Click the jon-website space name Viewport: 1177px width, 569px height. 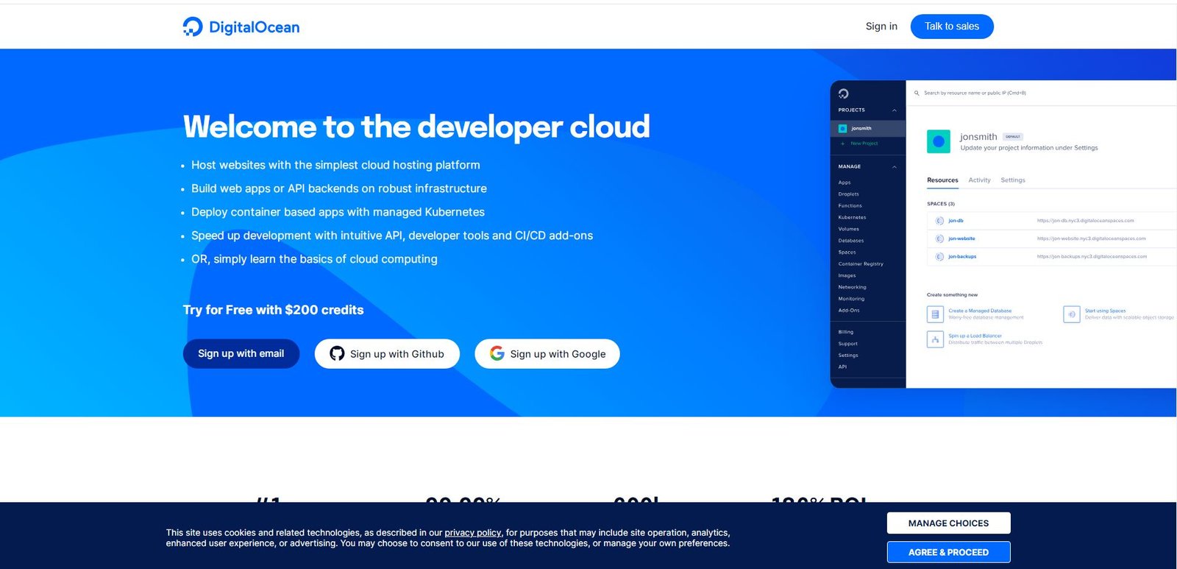(x=961, y=238)
